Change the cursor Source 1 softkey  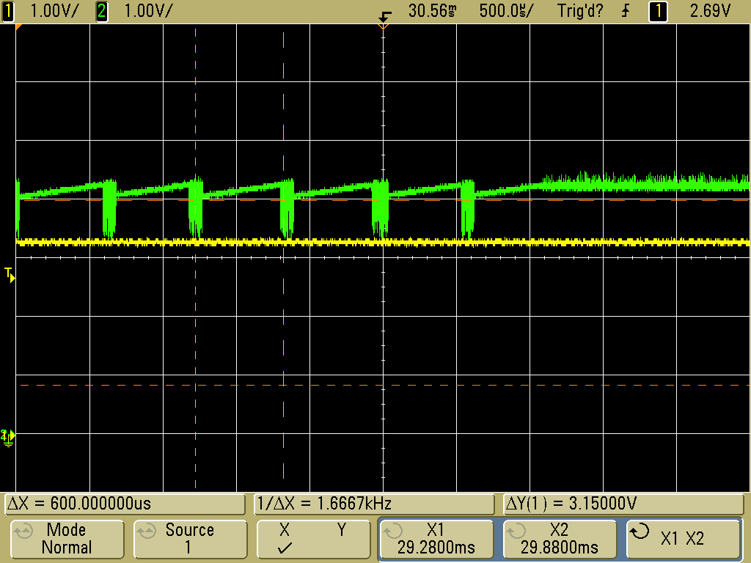coord(190,539)
